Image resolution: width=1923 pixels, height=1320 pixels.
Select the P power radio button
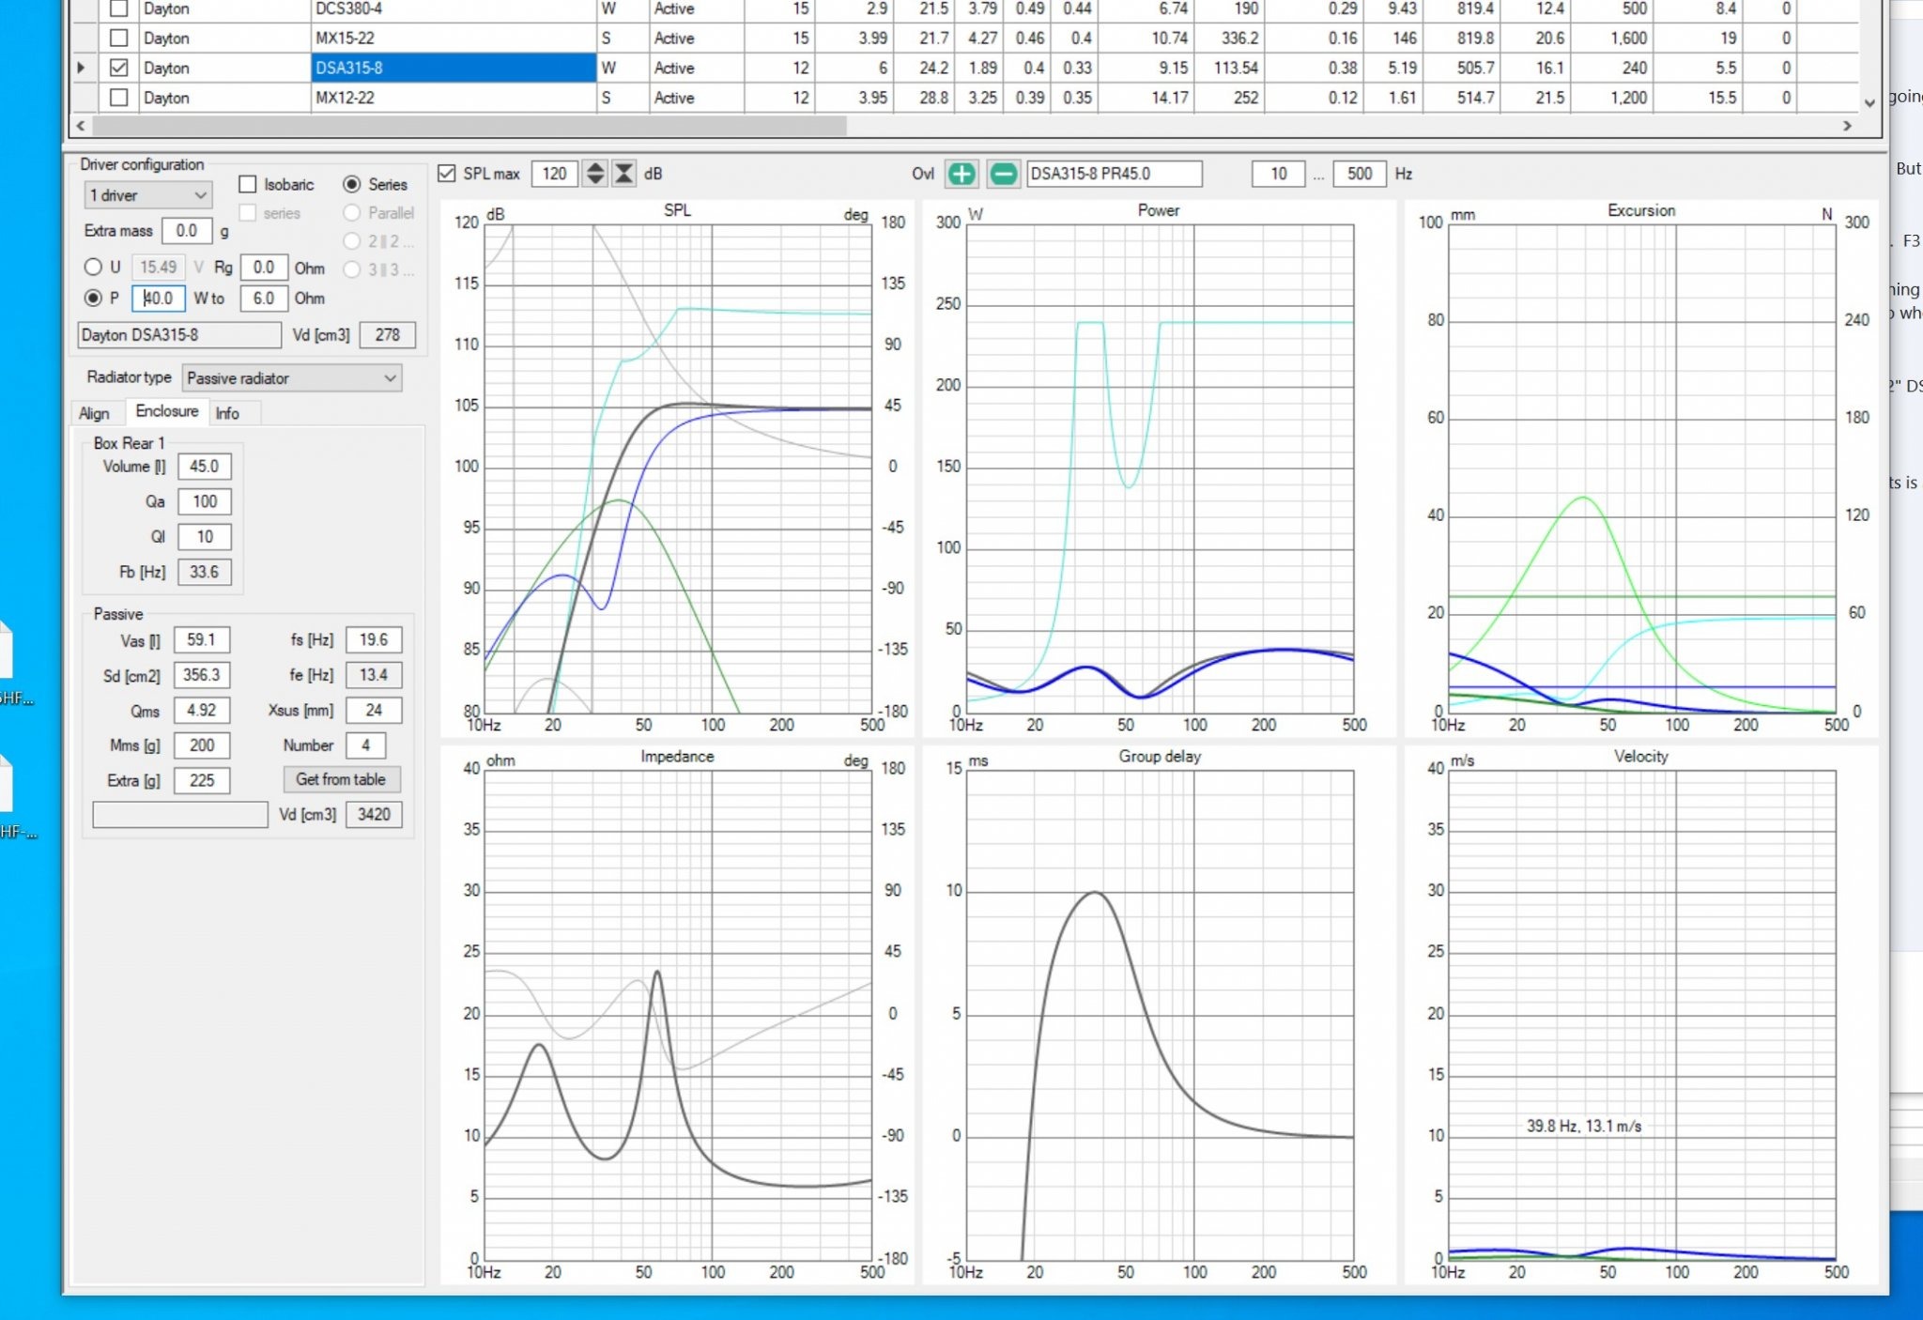[x=93, y=298]
